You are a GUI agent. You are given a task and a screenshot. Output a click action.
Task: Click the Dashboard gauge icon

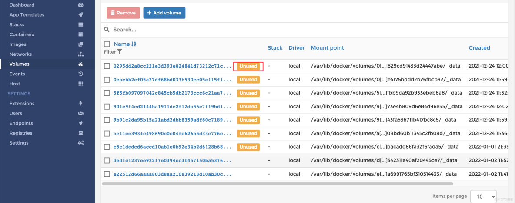(x=81, y=5)
